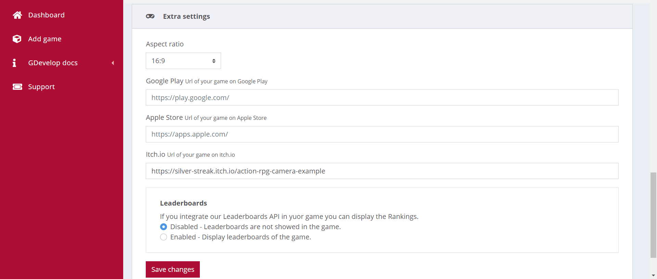Choose the Enabled leaderboards radio button
657x279 pixels.
click(x=164, y=237)
